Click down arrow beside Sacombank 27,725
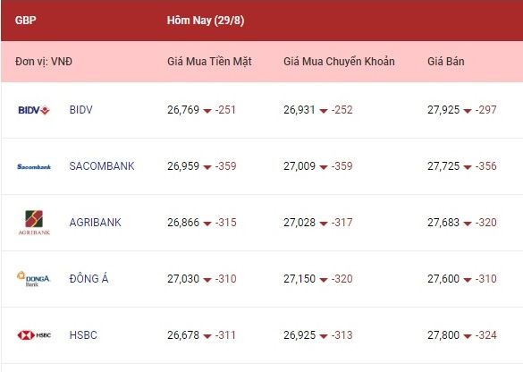 tap(468, 167)
